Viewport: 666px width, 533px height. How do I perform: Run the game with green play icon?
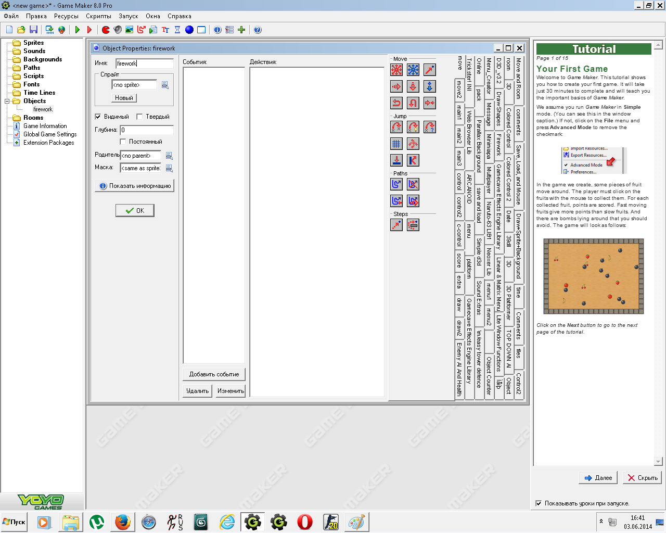[x=78, y=30]
